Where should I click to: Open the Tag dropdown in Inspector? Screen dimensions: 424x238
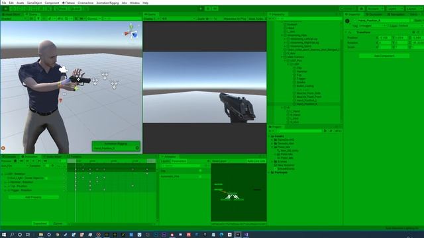372,26
